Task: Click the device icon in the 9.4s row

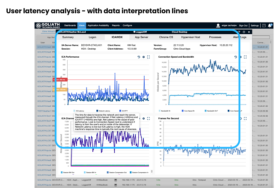Action: [x=116, y=185]
